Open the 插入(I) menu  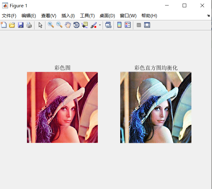coord(68,16)
